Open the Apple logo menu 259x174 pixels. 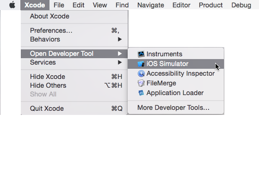(12, 5)
